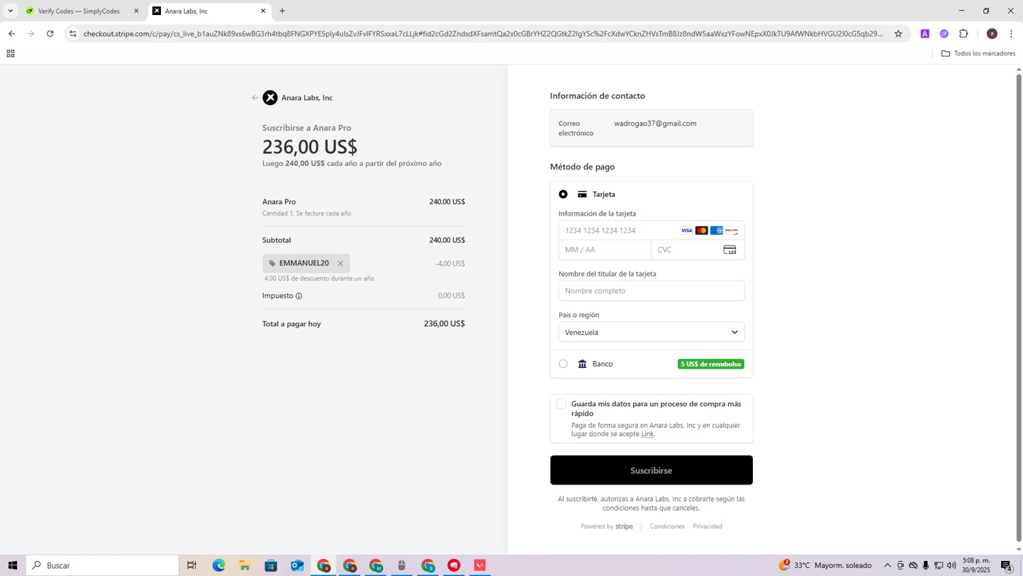Click the address bar URL
Screen dimensions: 1023x576
(483, 33)
